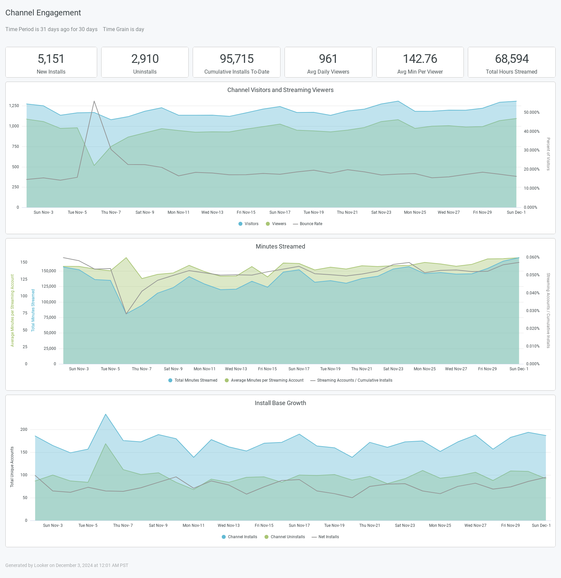561x578 pixels.
Task: Click Channel Visitors and Streaming Viewers title
Action: (280, 90)
